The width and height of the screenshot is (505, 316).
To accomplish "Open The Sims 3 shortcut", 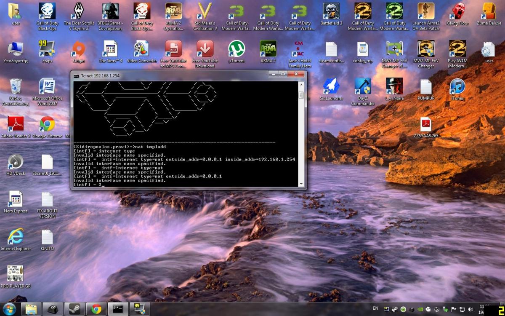I will (110, 51).
